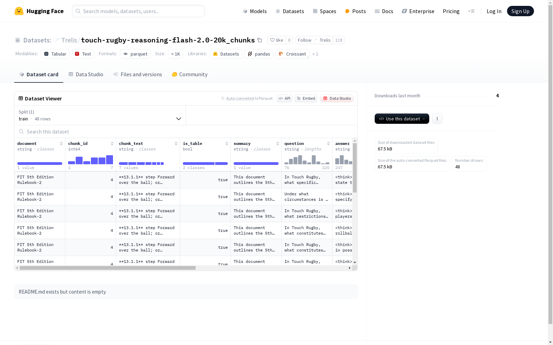Viewport: 553px width, 345px height.
Task: Click the table vertical scrollbar thumb
Action: point(355,168)
